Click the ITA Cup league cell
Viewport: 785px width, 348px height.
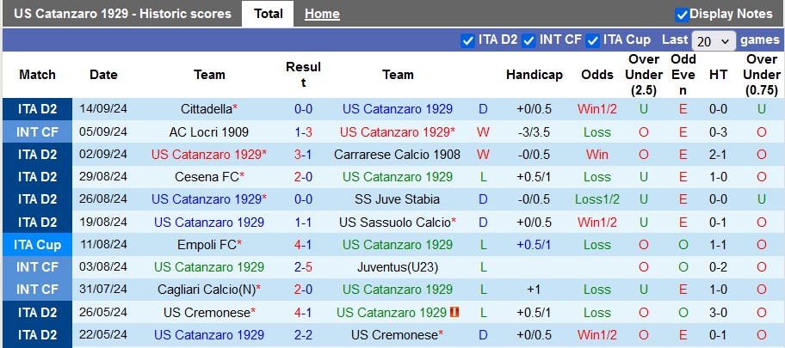point(37,245)
